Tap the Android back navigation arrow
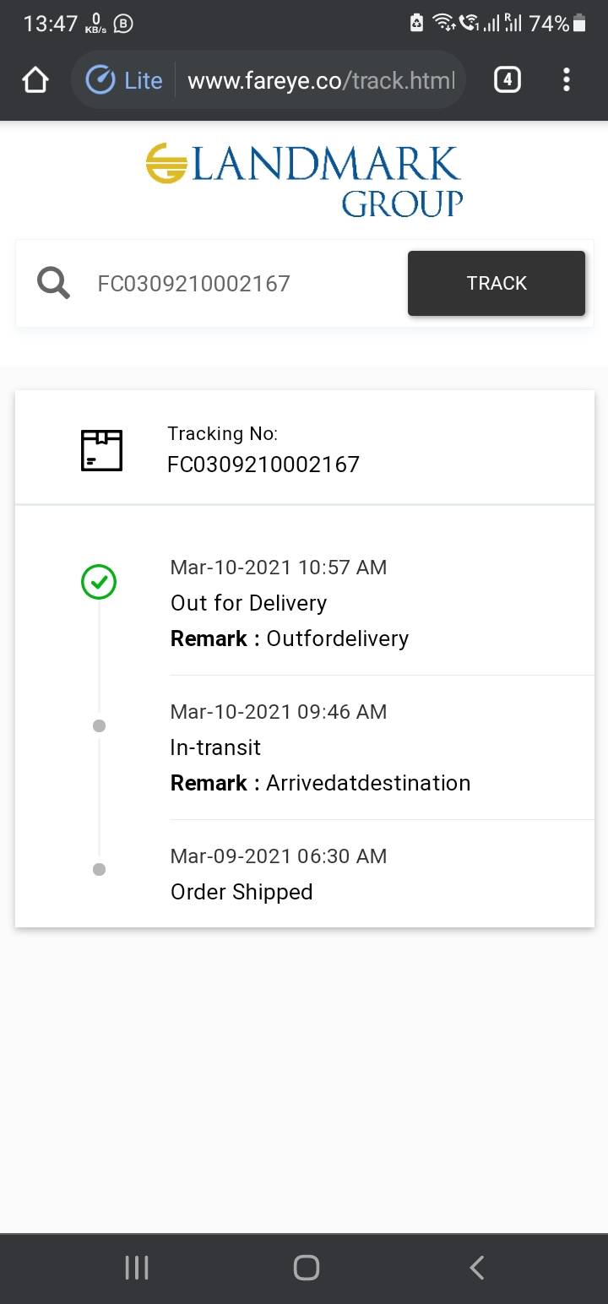Viewport: 608px width, 1304px height. coord(476,1267)
